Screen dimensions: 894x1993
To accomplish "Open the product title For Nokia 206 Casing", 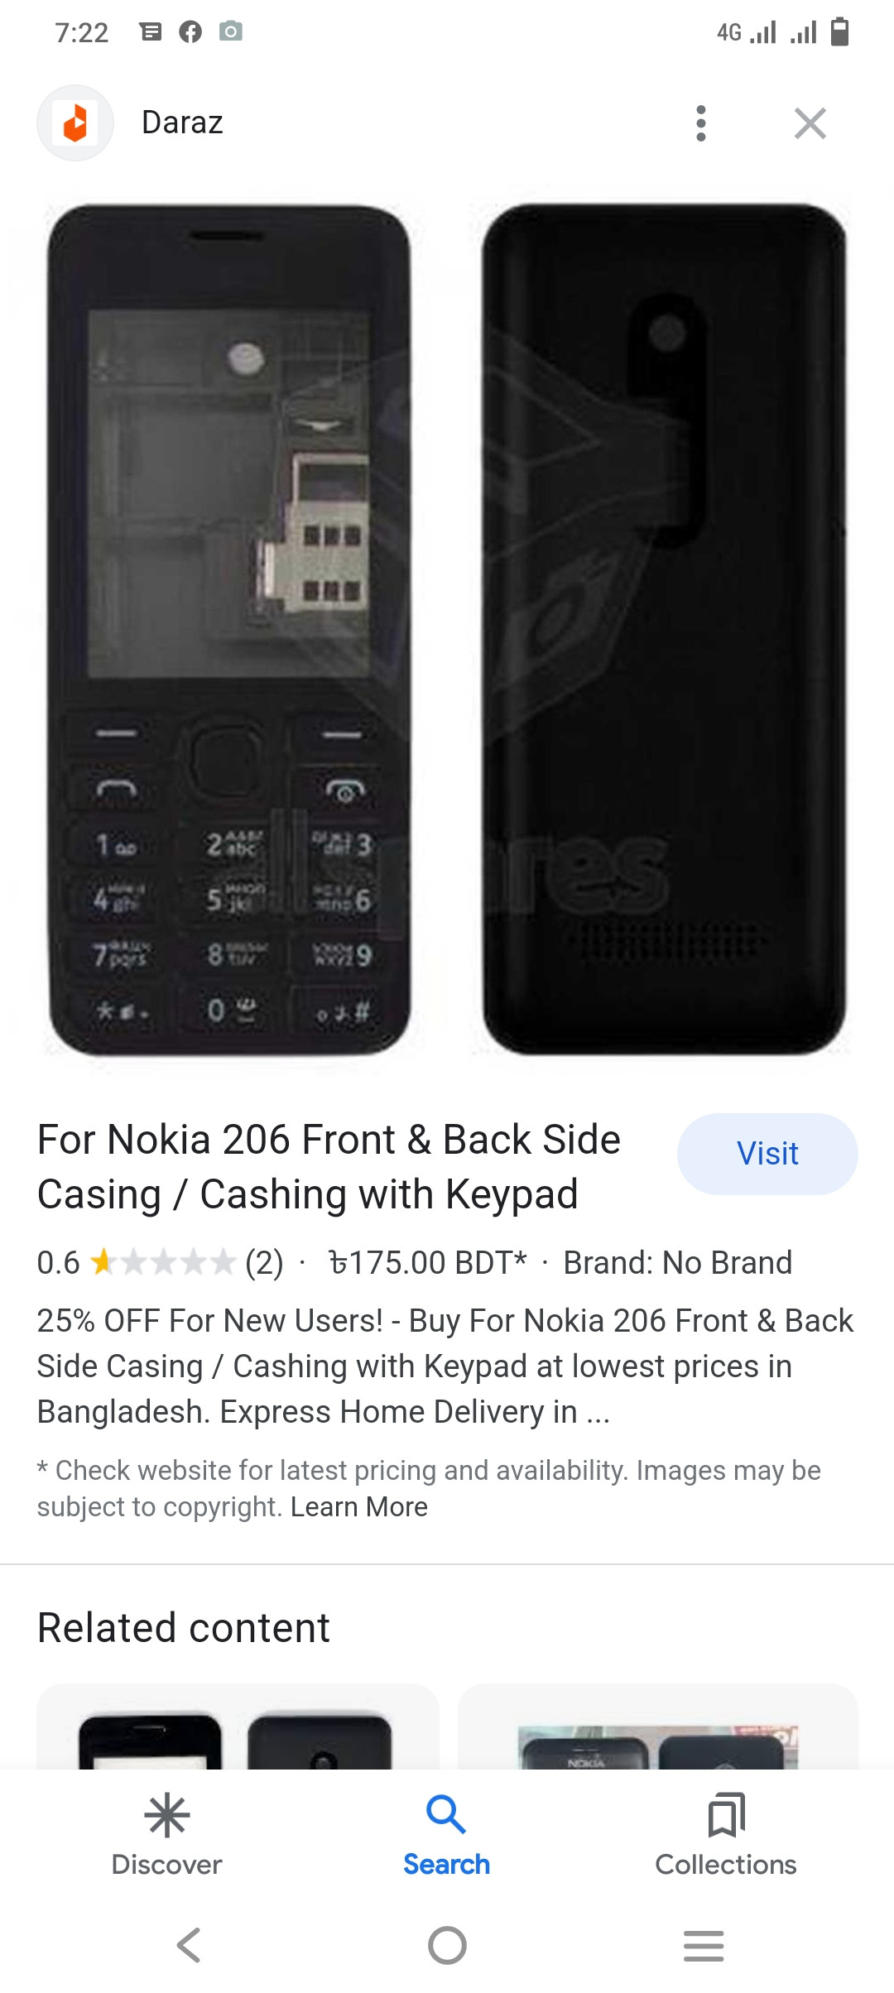I will [329, 1167].
